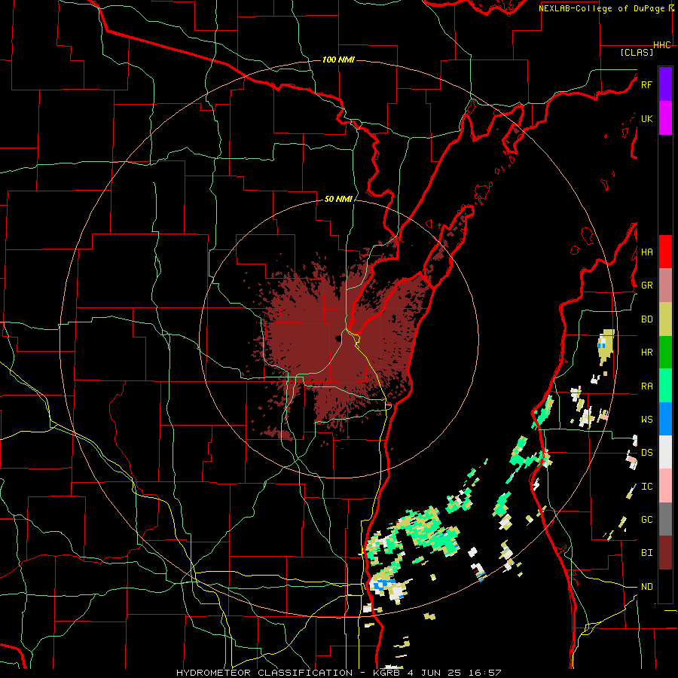Click the WS blue legend swatch
The width and height of the screenshot is (678, 678).
(665, 419)
